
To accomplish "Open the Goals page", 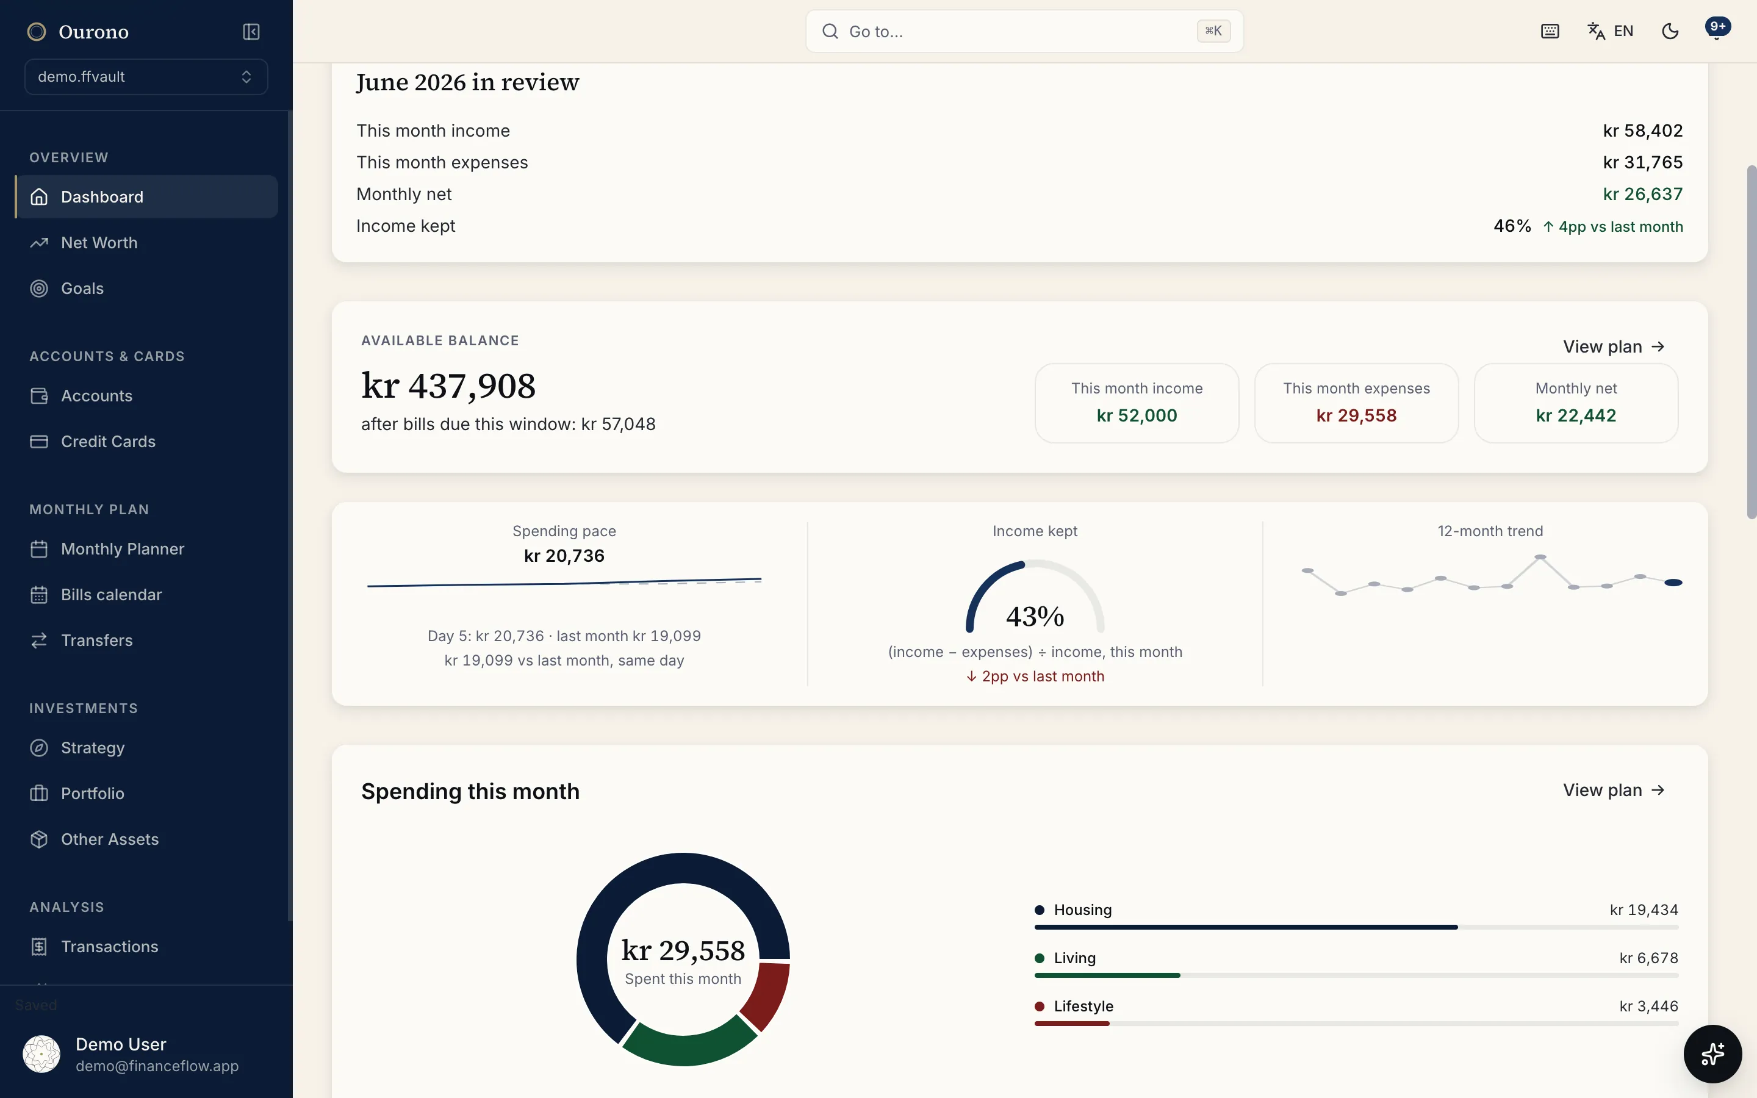I will point(146,287).
